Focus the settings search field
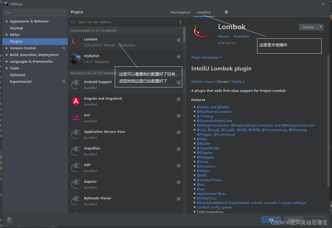Image resolution: width=332 pixels, height=228 pixels. (35, 13)
